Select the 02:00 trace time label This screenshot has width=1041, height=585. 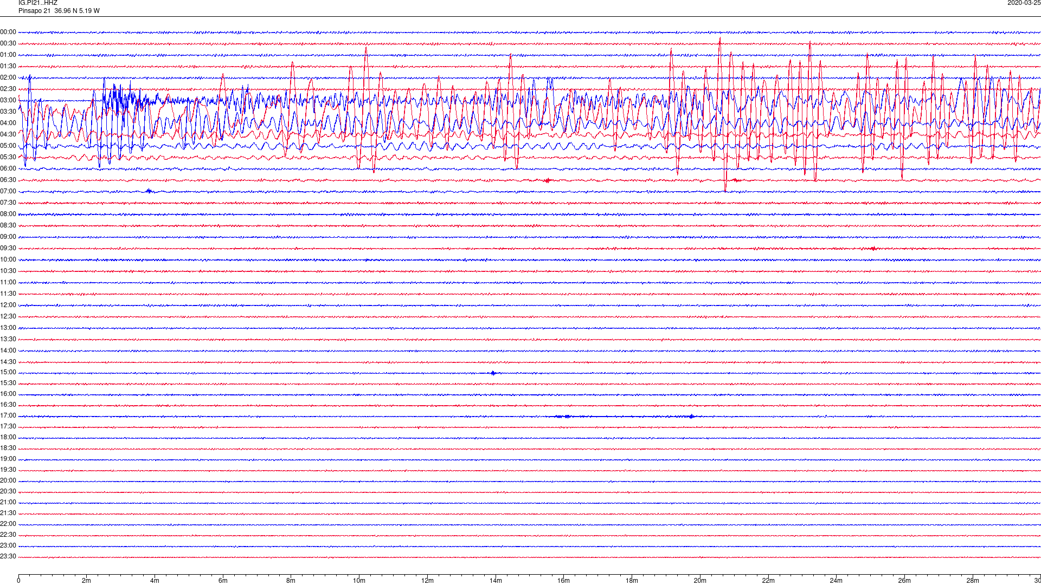tap(8, 78)
